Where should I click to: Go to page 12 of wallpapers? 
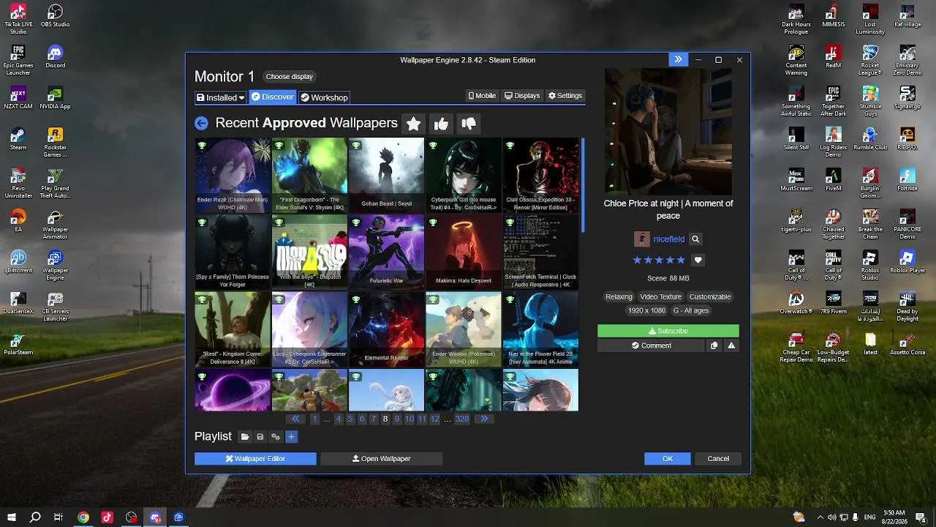pyautogui.click(x=435, y=419)
